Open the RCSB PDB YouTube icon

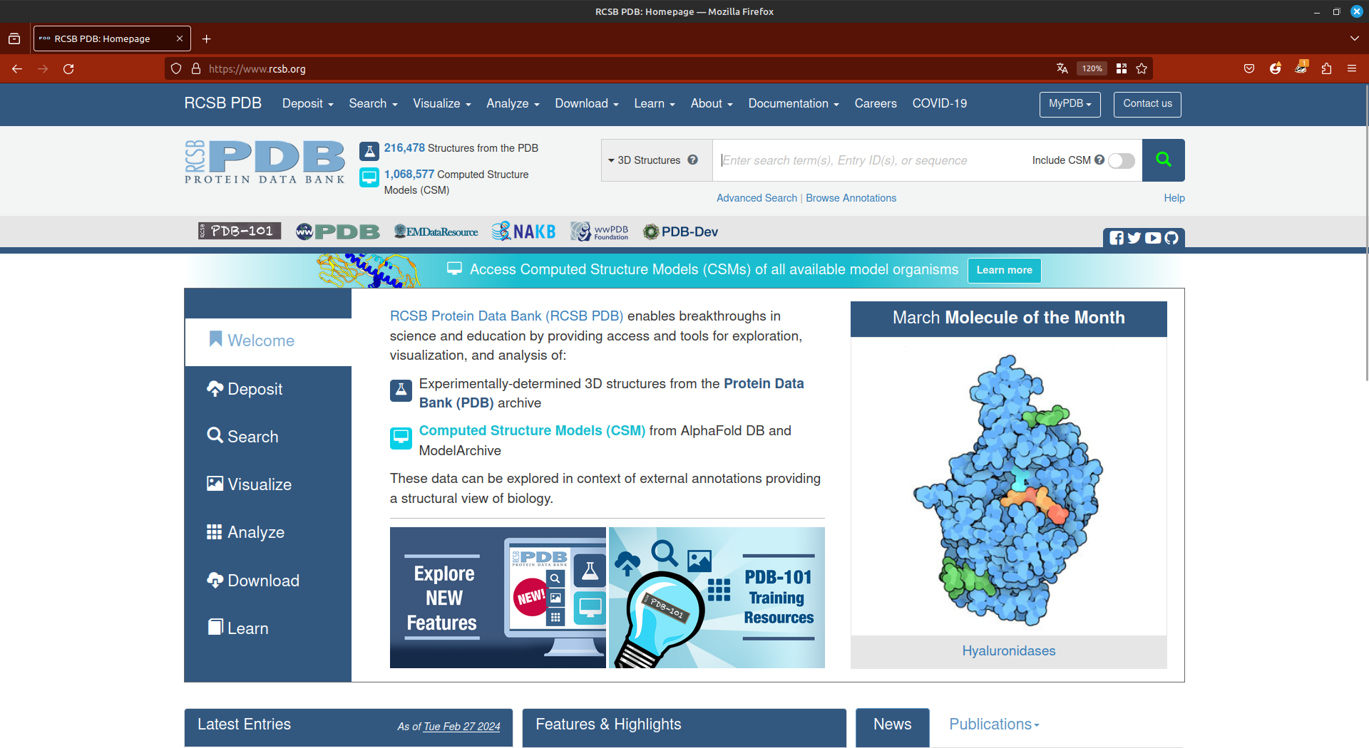click(x=1153, y=238)
